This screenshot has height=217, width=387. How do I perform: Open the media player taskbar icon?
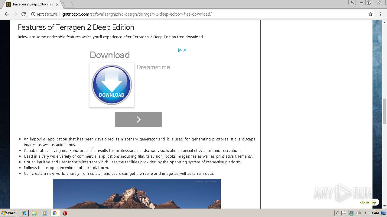pos(44,213)
